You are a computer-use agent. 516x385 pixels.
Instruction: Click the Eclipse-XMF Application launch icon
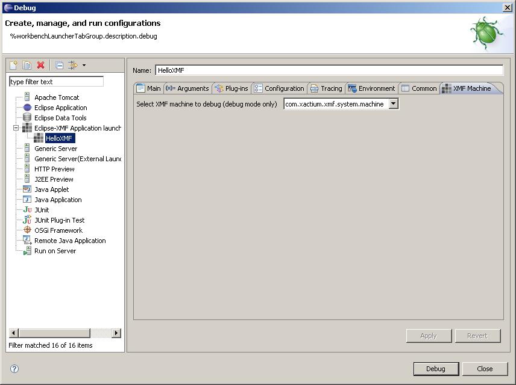[27, 128]
